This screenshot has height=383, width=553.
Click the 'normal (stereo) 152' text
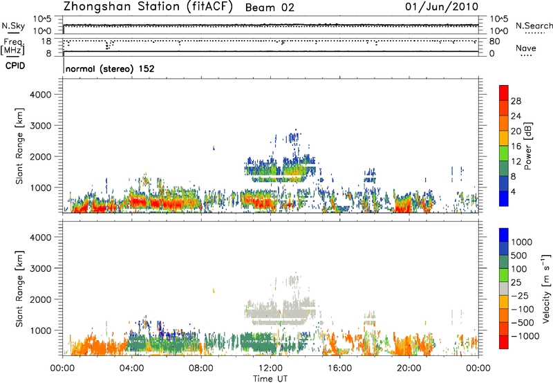click(110, 68)
